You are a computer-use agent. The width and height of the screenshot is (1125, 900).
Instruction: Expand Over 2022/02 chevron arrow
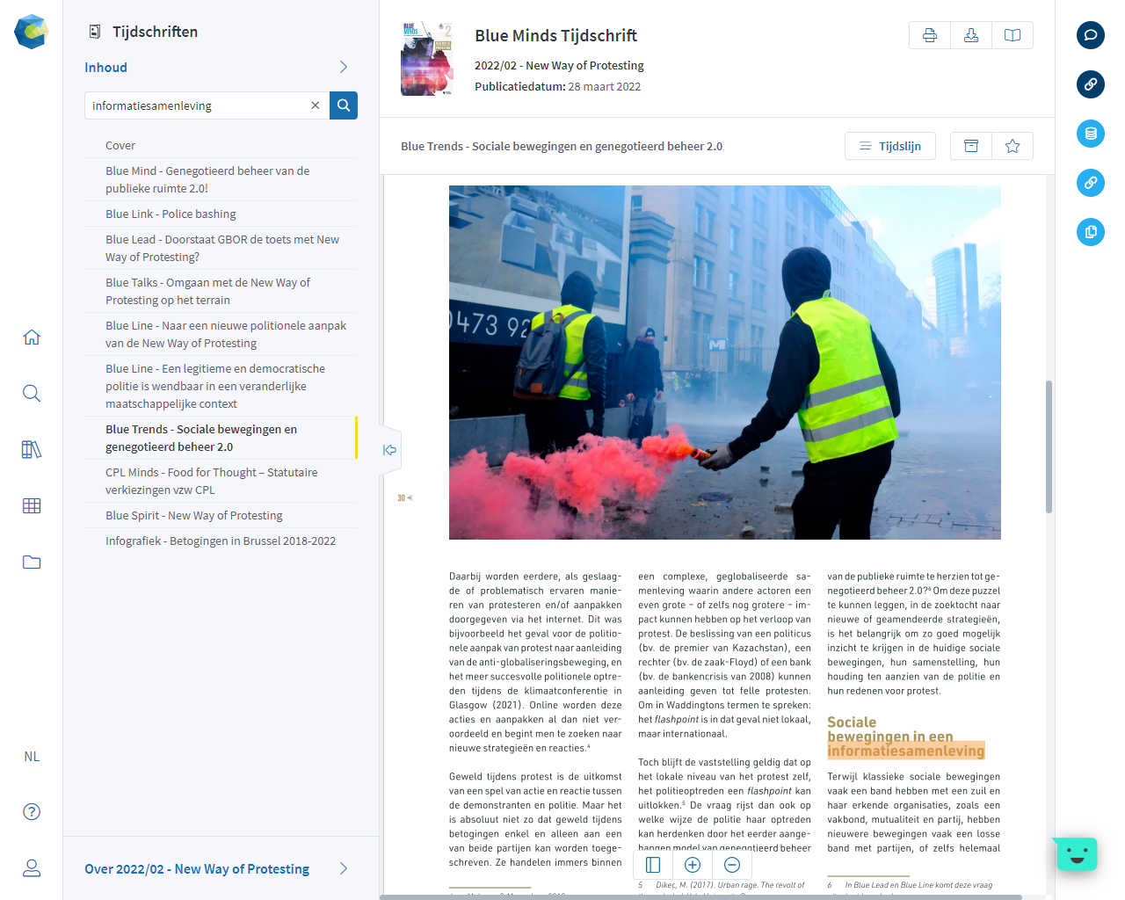click(344, 868)
